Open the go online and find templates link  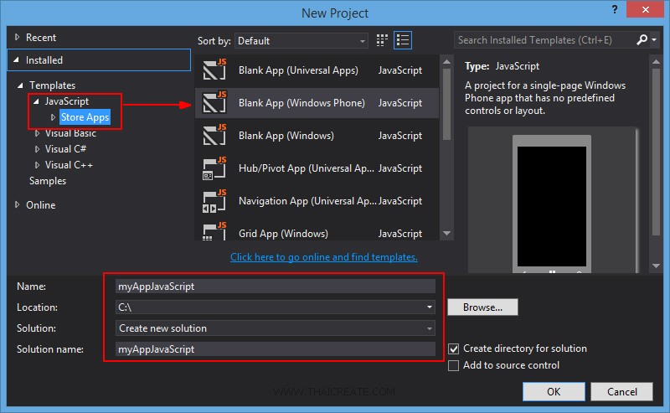click(323, 257)
